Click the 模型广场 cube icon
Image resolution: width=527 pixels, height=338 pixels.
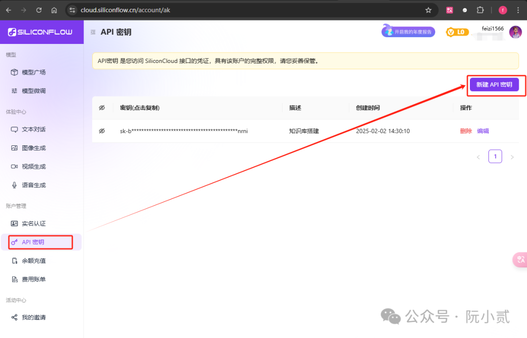[x=14, y=72]
